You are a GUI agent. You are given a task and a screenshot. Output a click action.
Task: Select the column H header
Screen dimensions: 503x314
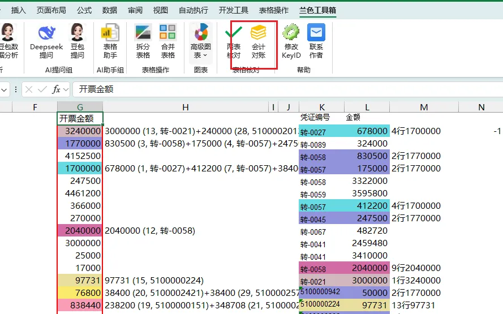click(x=186, y=107)
